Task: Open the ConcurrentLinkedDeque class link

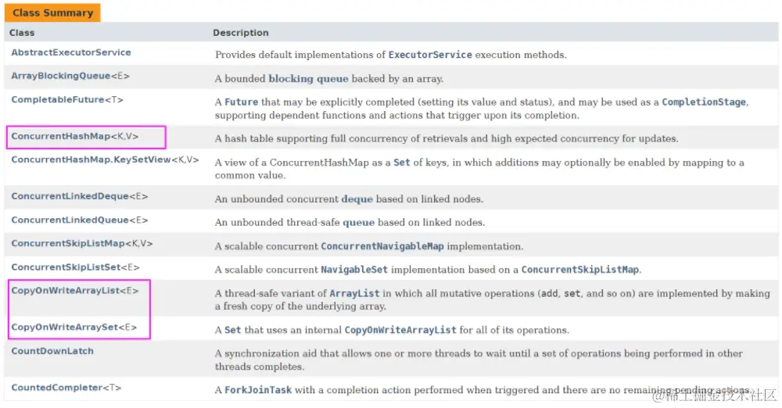Action: coord(66,196)
